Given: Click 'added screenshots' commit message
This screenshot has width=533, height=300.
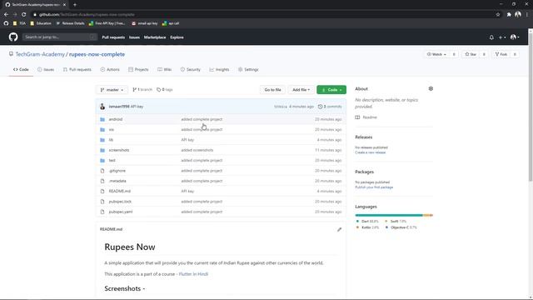Looking at the screenshot, I should (197, 150).
